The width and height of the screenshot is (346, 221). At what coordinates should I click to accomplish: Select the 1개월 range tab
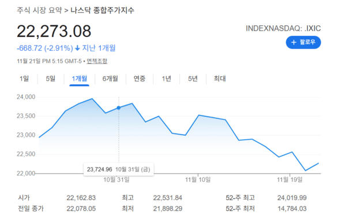click(79, 78)
